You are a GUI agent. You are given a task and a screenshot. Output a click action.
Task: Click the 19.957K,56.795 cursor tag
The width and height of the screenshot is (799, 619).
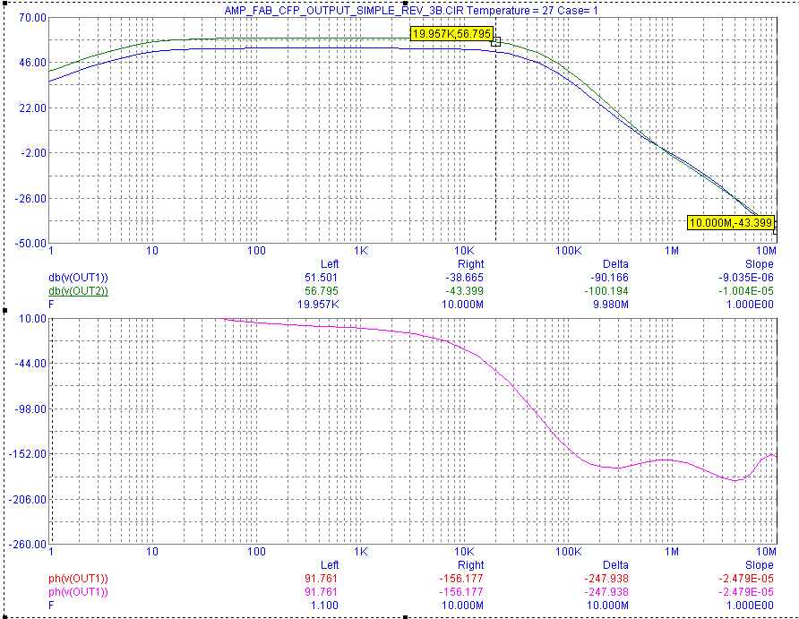tap(452, 34)
